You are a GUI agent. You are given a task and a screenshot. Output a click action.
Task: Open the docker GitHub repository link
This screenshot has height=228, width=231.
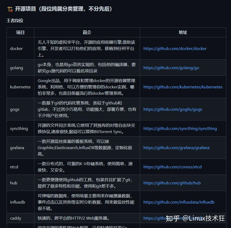click(175, 48)
